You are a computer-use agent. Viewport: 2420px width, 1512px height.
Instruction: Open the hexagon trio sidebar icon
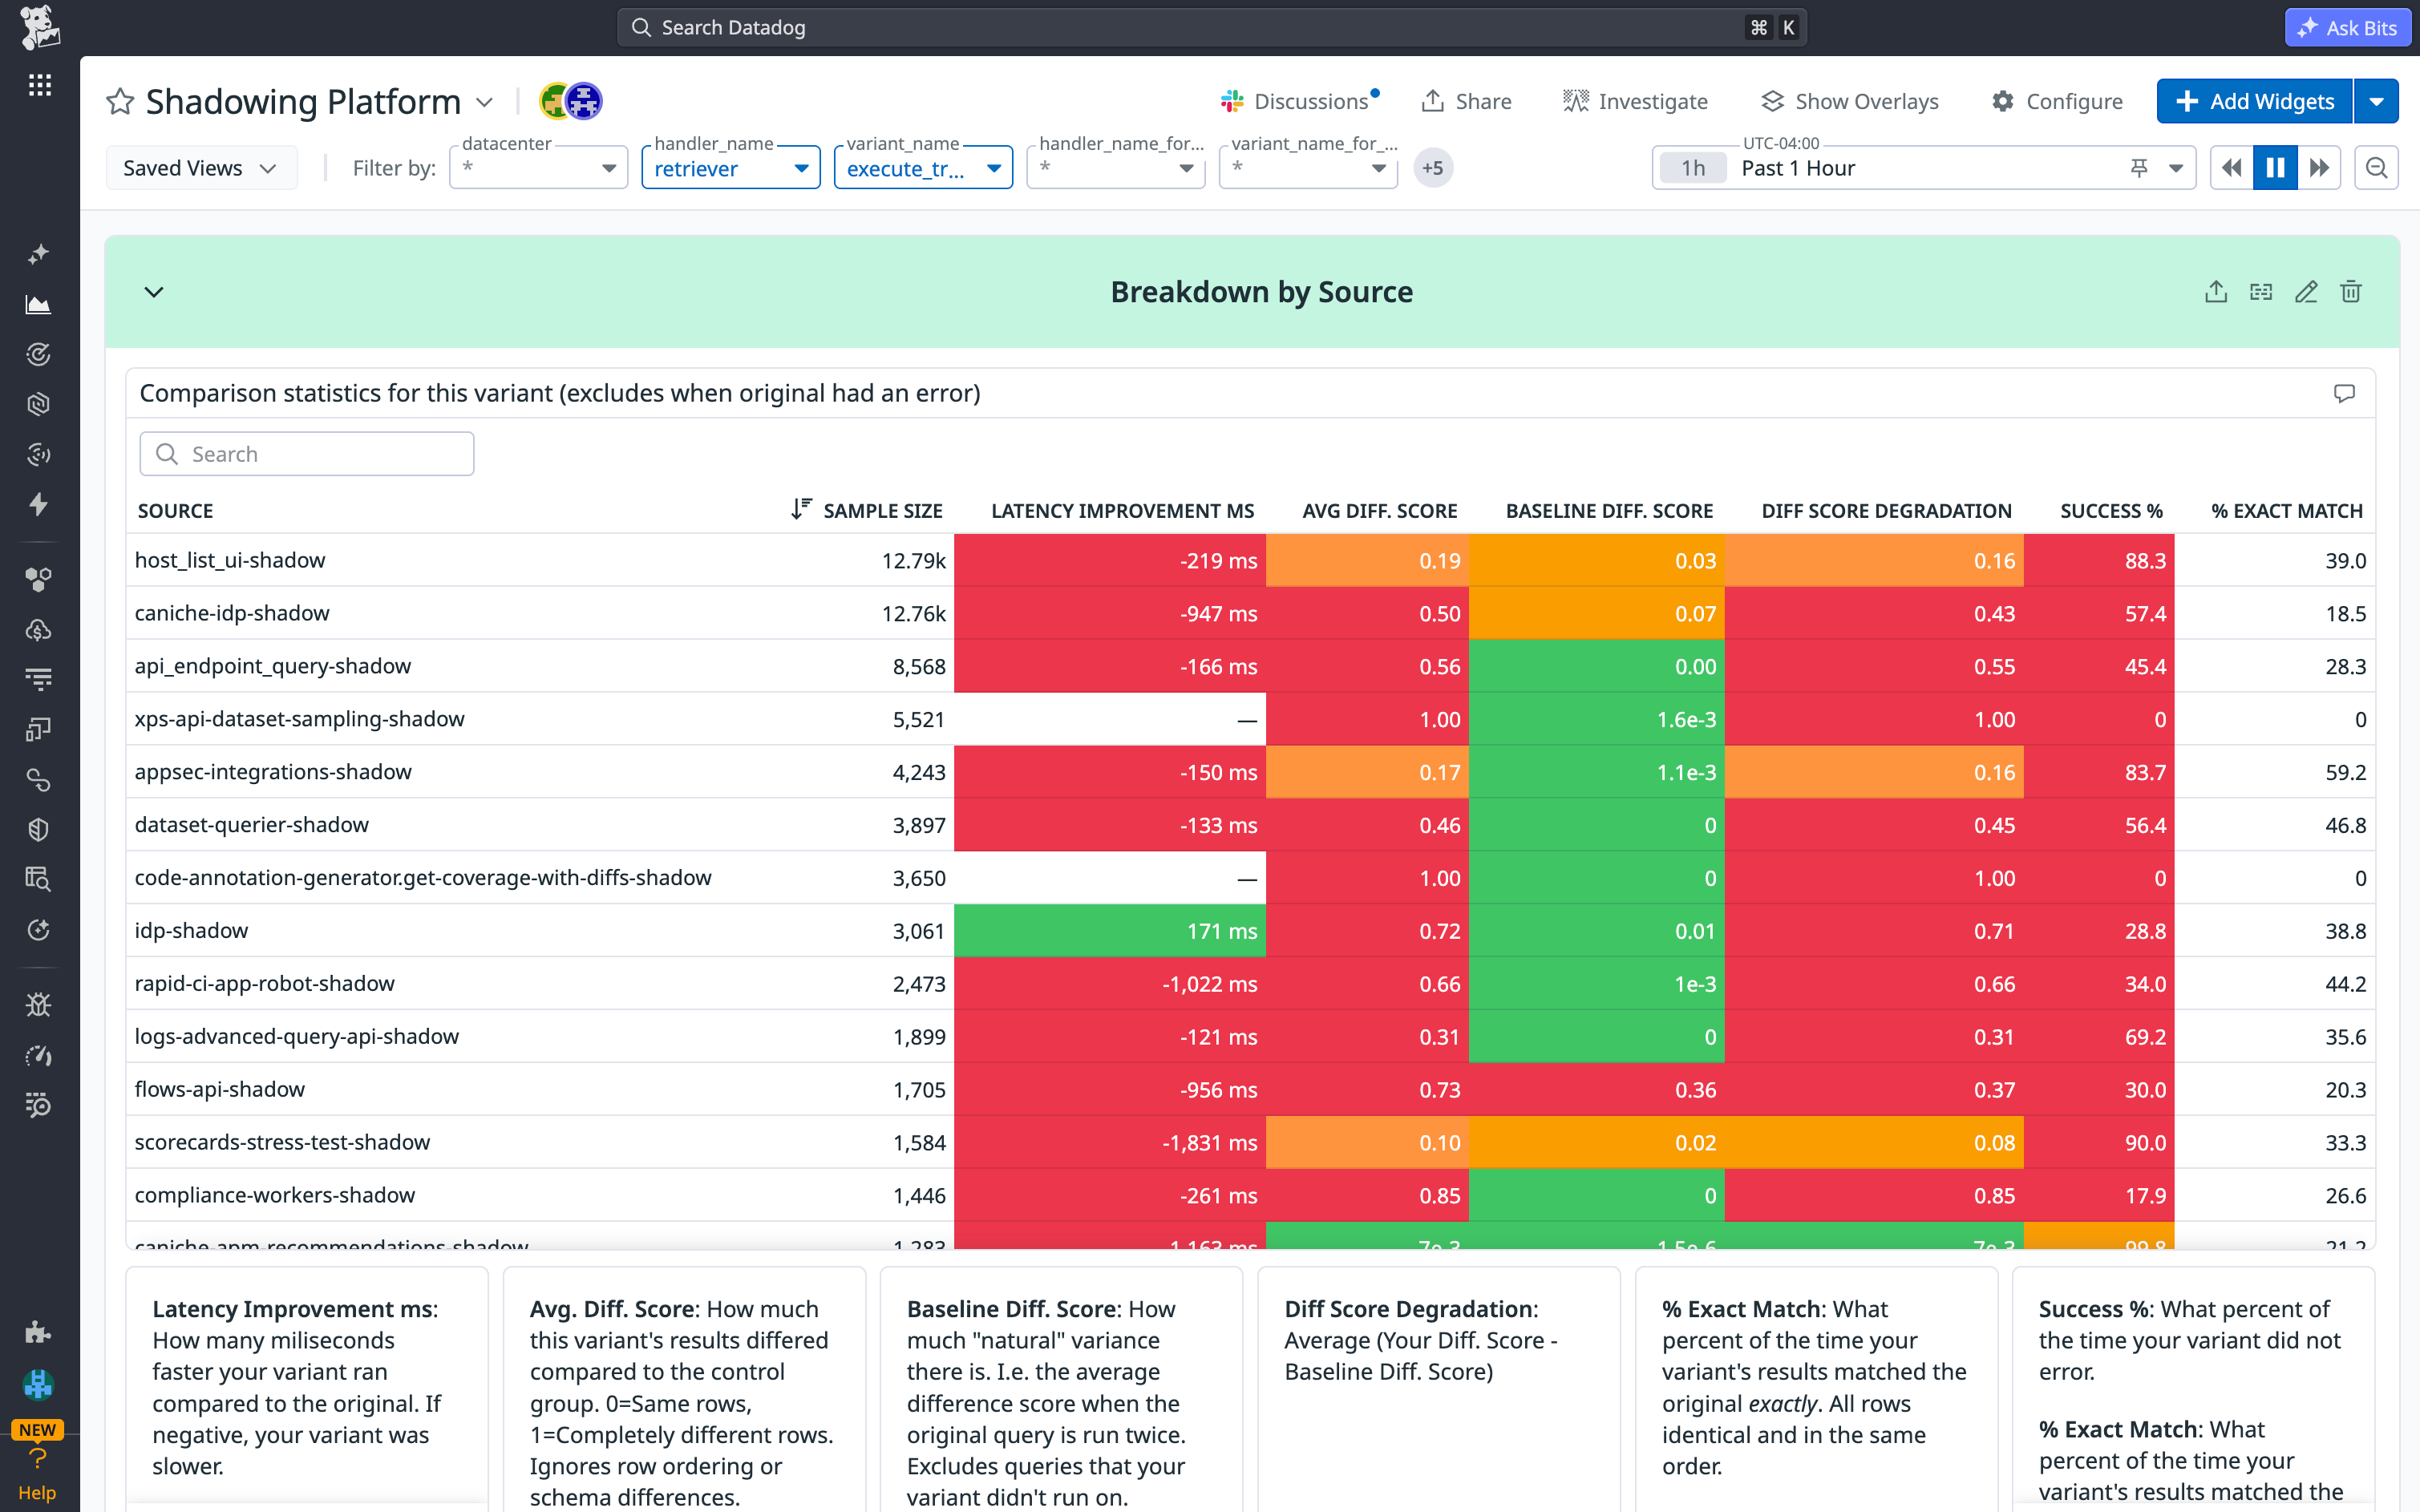pyautogui.click(x=39, y=580)
